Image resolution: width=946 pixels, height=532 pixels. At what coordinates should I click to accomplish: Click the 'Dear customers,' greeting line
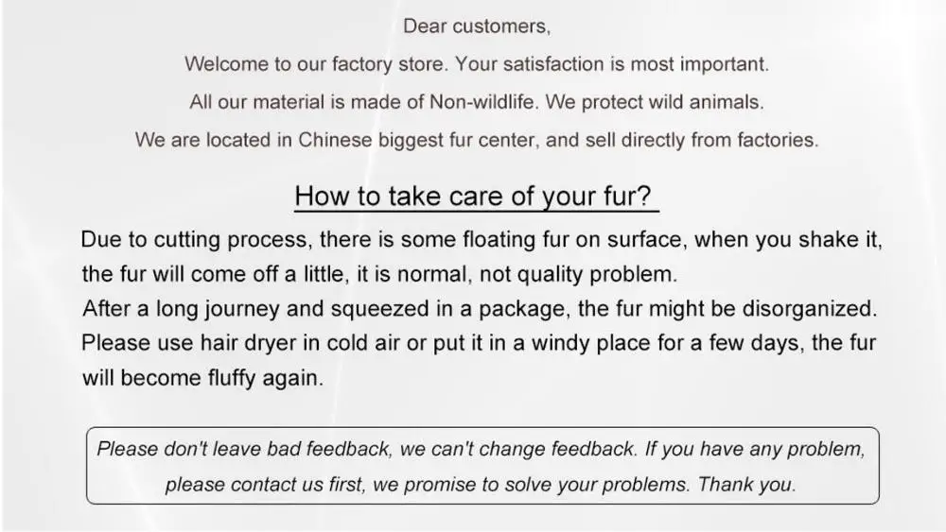477,26
